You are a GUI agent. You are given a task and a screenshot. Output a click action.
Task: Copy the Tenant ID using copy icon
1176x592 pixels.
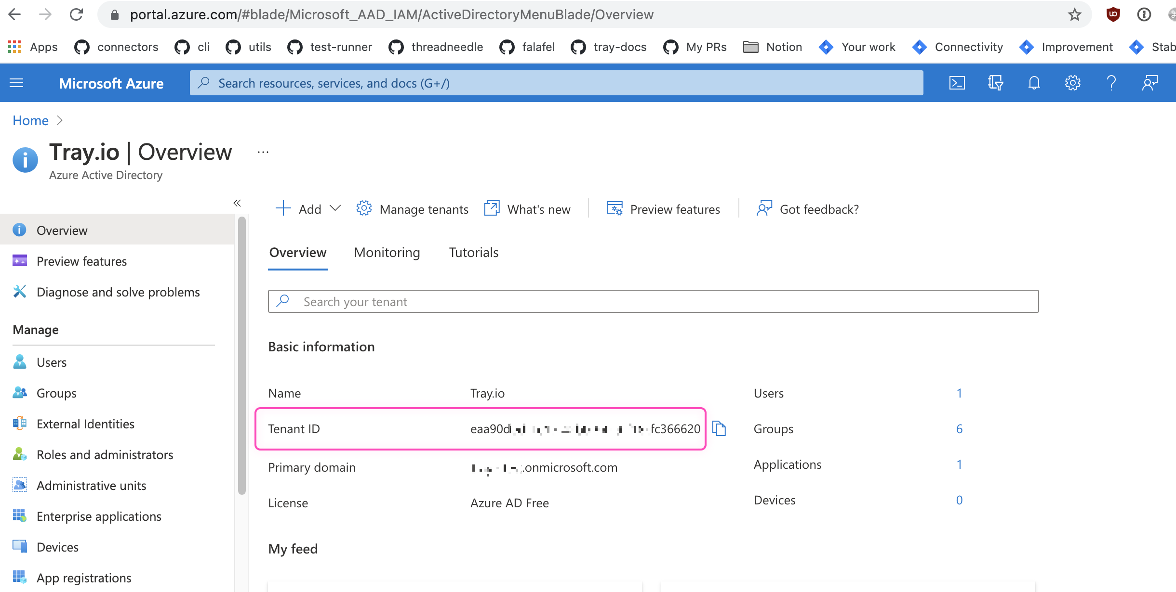pos(719,428)
